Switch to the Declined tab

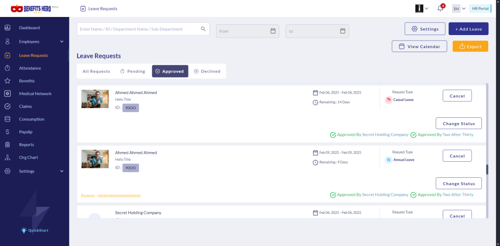[x=207, y=71]
